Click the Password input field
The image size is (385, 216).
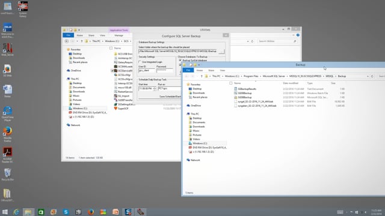click(164, 71)
